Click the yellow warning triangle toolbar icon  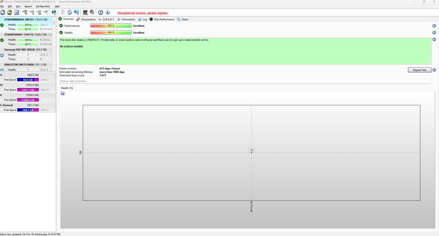[x=10, y=12]
